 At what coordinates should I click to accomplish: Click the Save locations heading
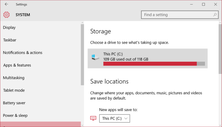point(109,81)
